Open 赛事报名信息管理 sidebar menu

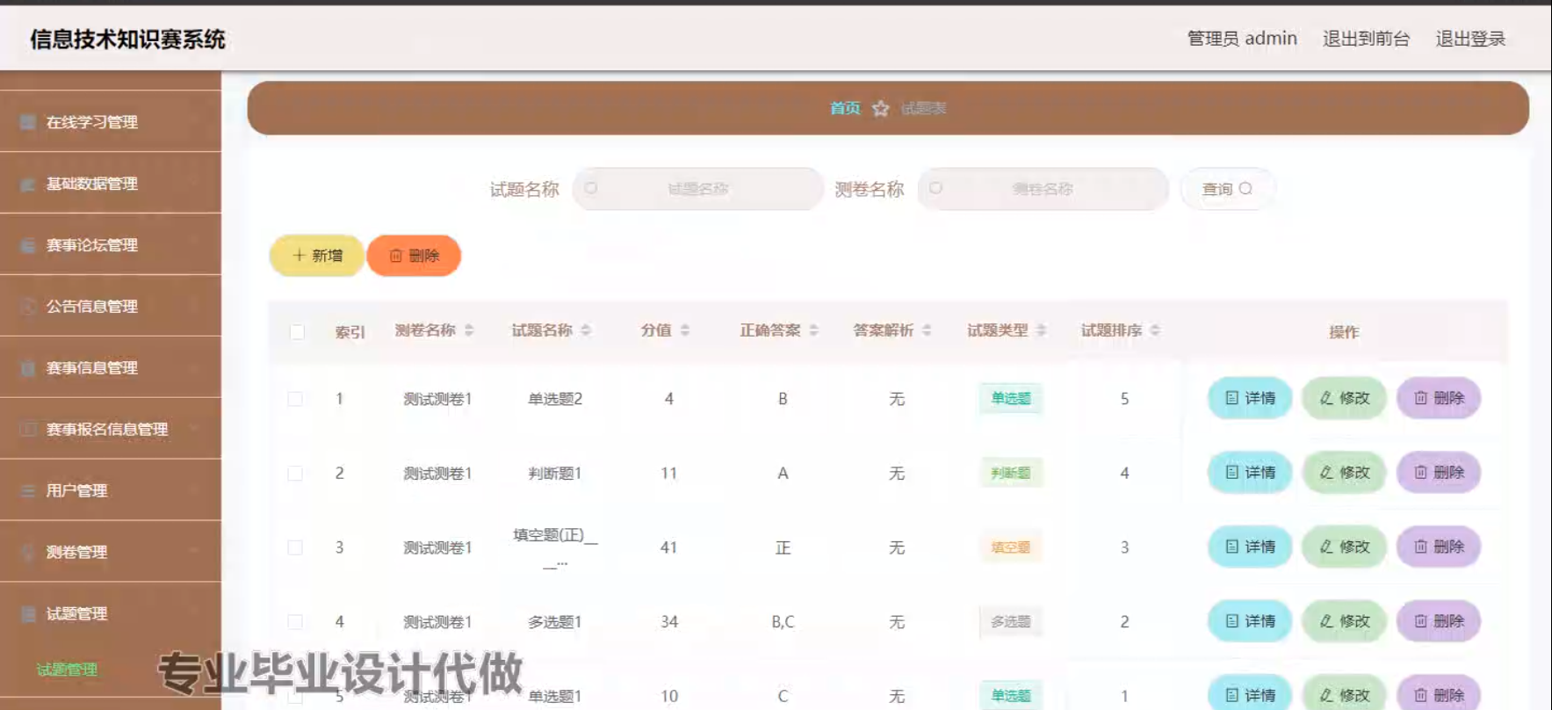tap(110, 429)
